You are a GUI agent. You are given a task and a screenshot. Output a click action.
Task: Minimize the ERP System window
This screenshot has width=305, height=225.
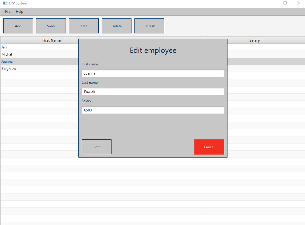pos(271,3)
